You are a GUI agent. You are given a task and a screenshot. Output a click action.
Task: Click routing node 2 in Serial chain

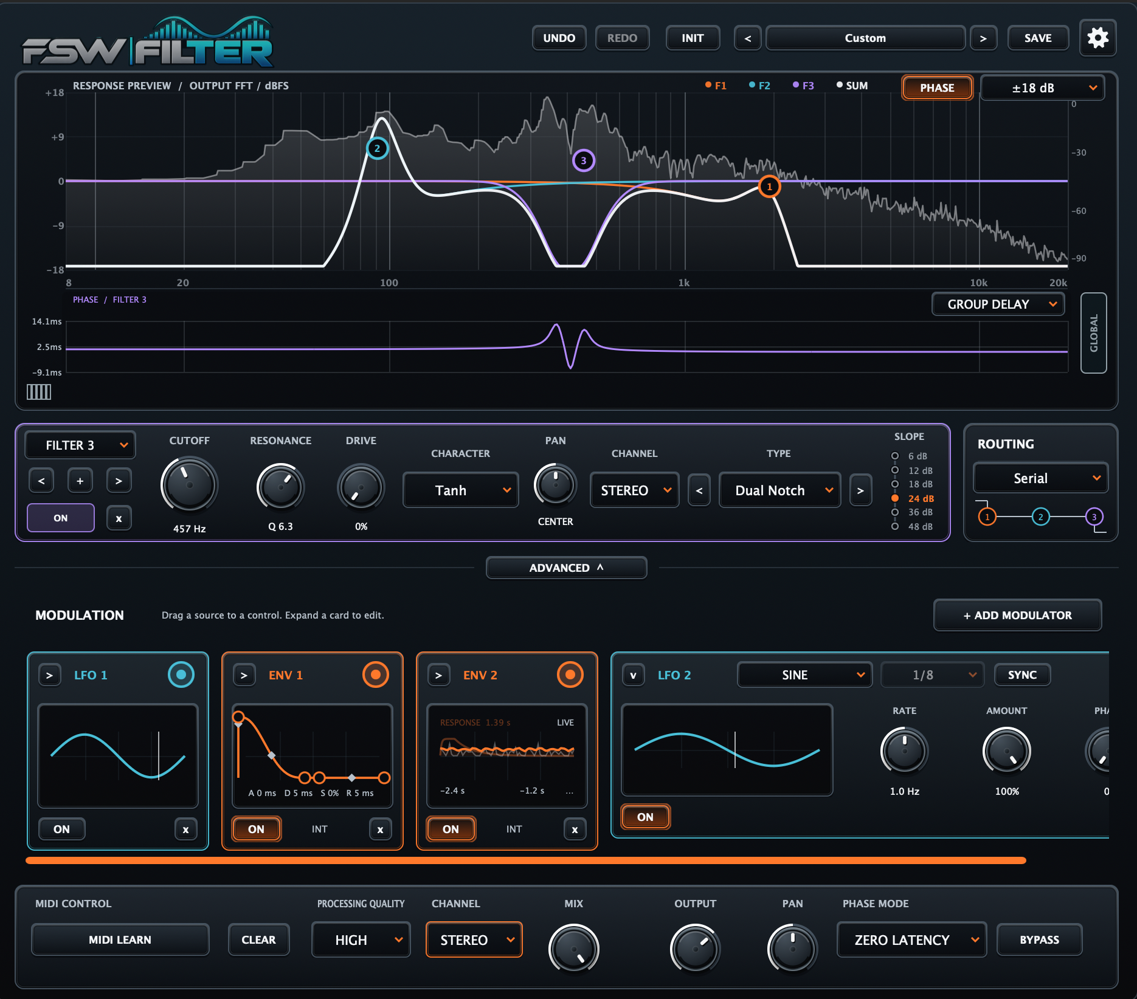pos(1040,517)
